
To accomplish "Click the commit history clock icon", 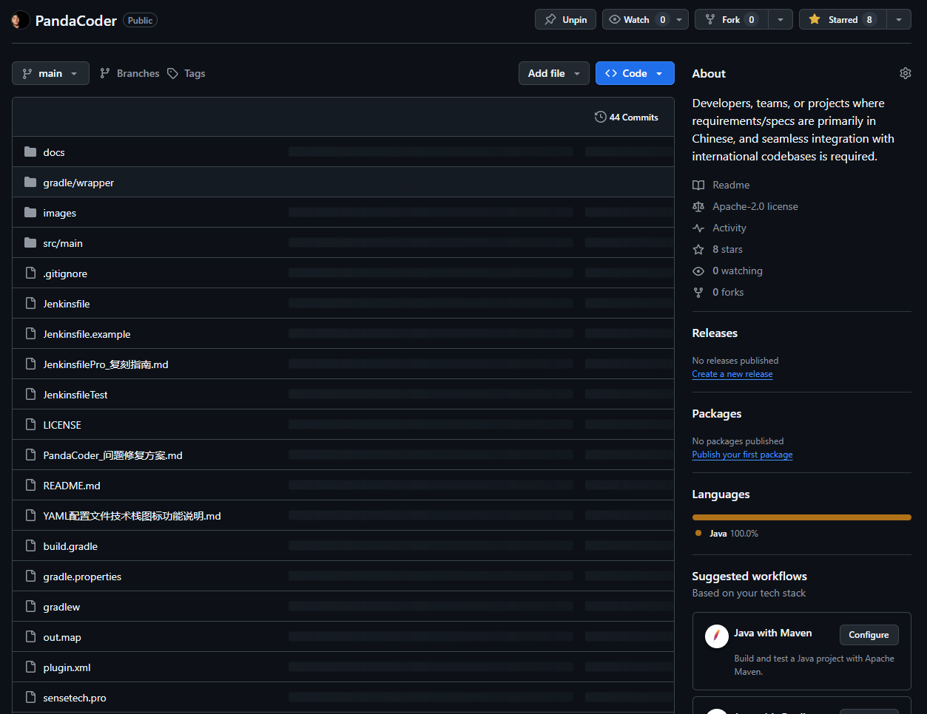I will pyautogui.click(x=600, y=117).
